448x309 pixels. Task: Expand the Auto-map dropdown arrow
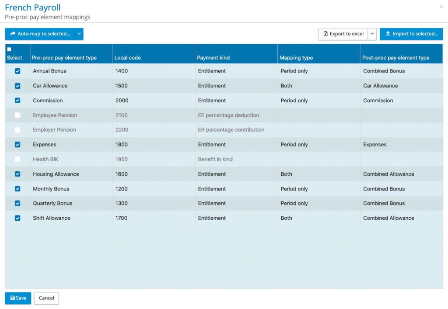(79, 34)
